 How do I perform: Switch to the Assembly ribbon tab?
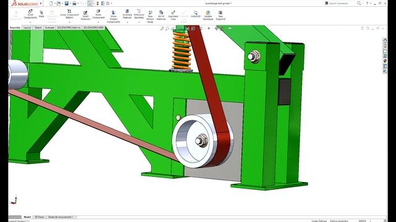(x=15, y=27)
